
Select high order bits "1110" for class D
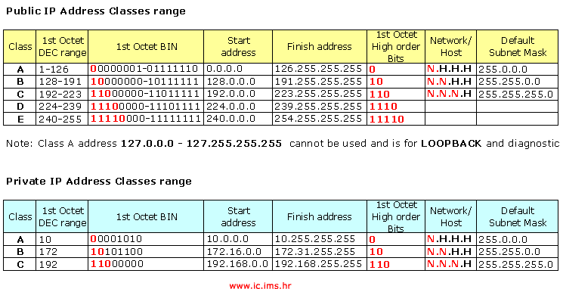(383, 107)
